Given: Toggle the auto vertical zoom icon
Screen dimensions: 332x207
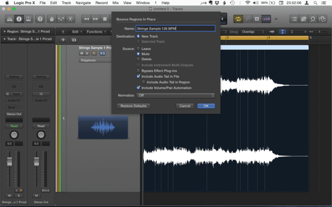Looking at the screenshot, I should point(282,32).
